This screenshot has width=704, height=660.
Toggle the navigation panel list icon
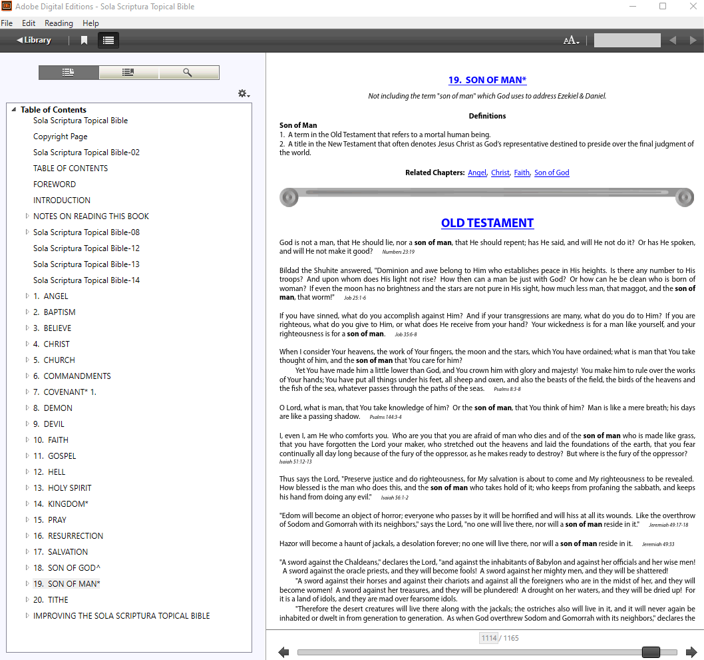108,41
